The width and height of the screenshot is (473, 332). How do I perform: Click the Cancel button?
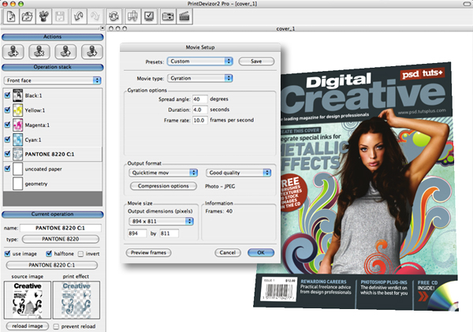click(228, 252)
